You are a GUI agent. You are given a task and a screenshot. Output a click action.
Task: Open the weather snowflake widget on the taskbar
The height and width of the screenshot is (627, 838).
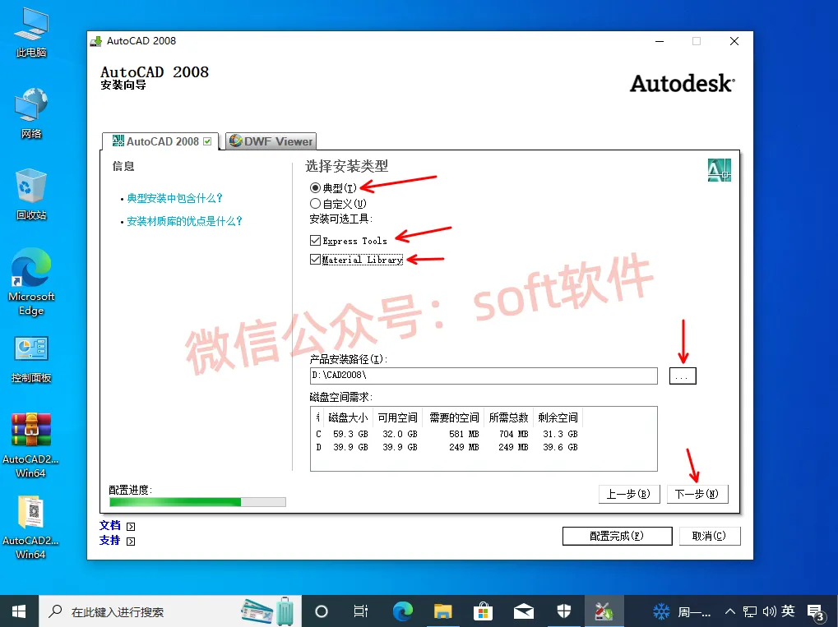point(661,611)
